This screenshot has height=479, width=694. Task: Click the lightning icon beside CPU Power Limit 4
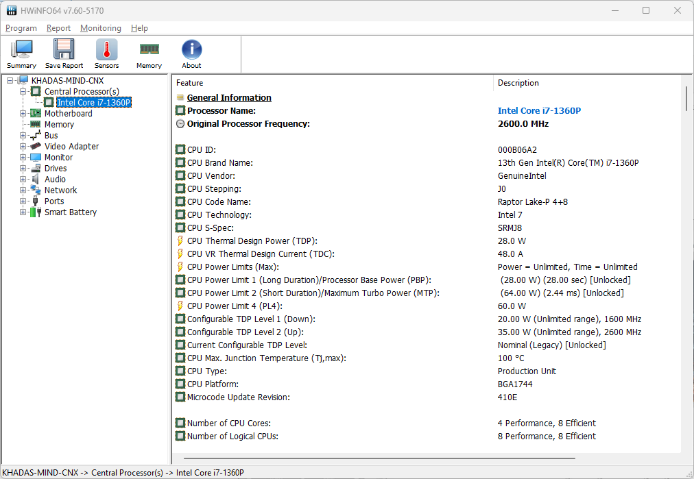click(180, 306)
